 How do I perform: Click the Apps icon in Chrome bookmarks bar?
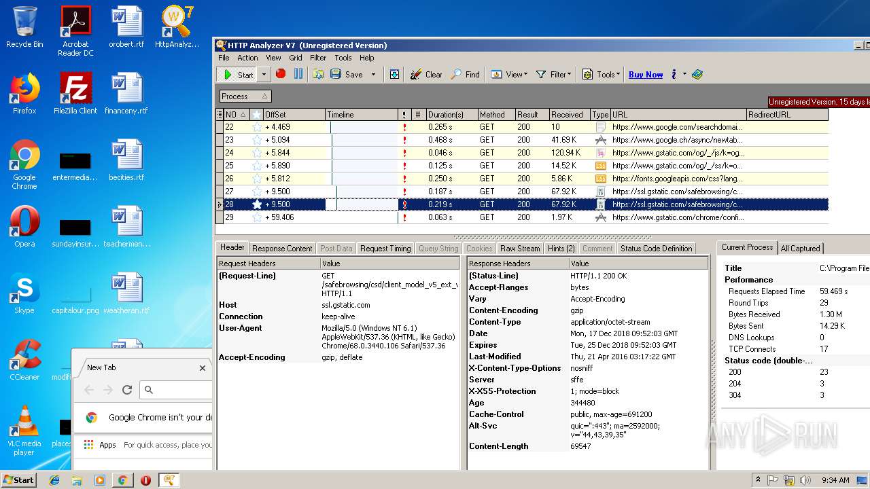tap(100, 445)
